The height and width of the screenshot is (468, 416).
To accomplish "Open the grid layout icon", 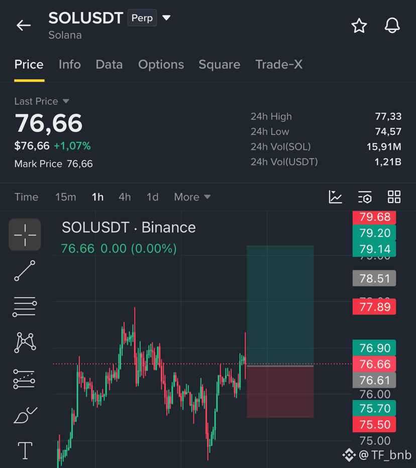I will [394, 197].
